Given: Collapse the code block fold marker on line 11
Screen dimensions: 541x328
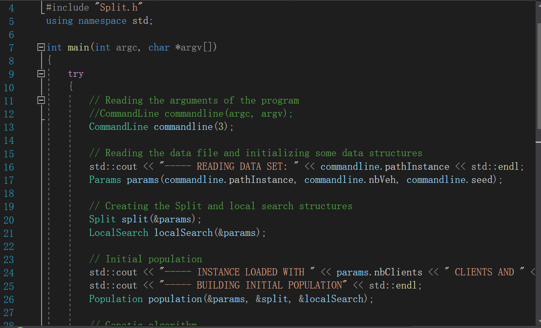Looking at the screenshot, I should (40, 100).
